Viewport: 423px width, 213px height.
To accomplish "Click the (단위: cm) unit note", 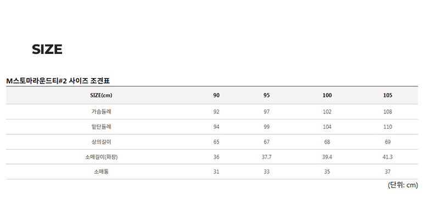I will [403, 185].
